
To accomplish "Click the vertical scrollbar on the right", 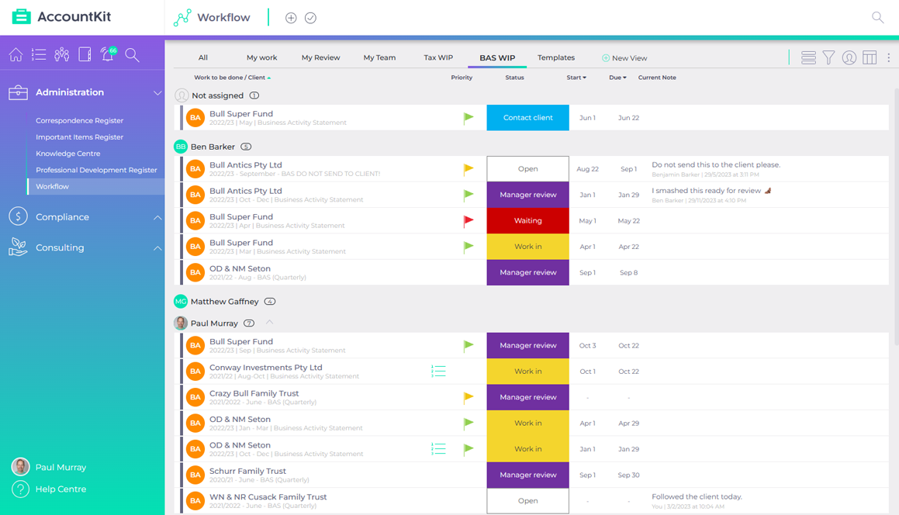I will pyautogui.click(x=896, y=217).
